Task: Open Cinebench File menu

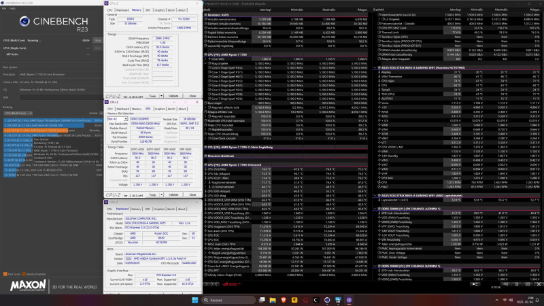Action: [4, 8]
